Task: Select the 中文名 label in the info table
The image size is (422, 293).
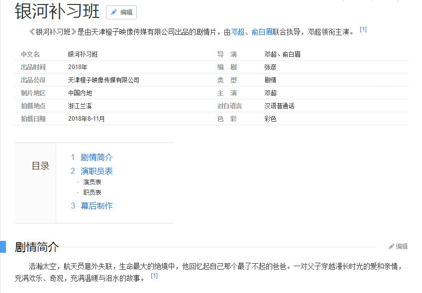Action: click(x=31, y=54)
